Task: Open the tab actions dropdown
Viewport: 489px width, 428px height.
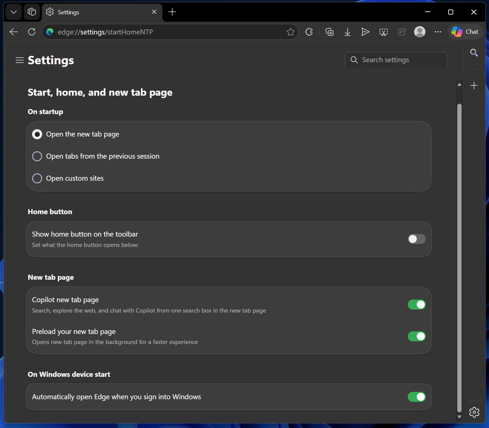Action: (13, 12)
